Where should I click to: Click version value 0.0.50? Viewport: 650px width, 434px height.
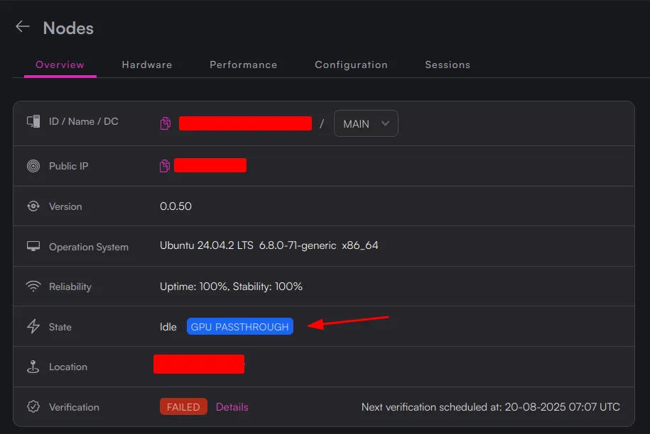pyautogui.click(x=175, y=206)
